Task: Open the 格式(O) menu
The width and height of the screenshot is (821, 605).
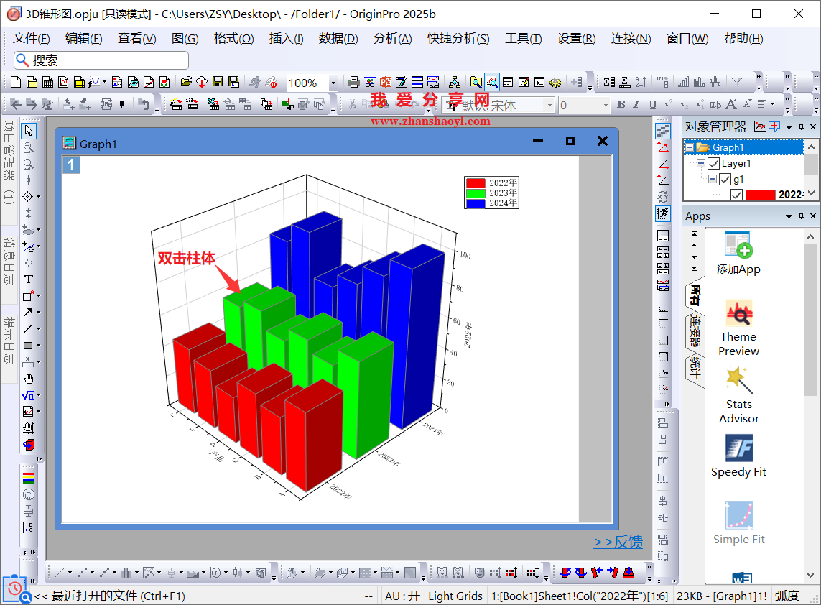Action: [233, 39]
